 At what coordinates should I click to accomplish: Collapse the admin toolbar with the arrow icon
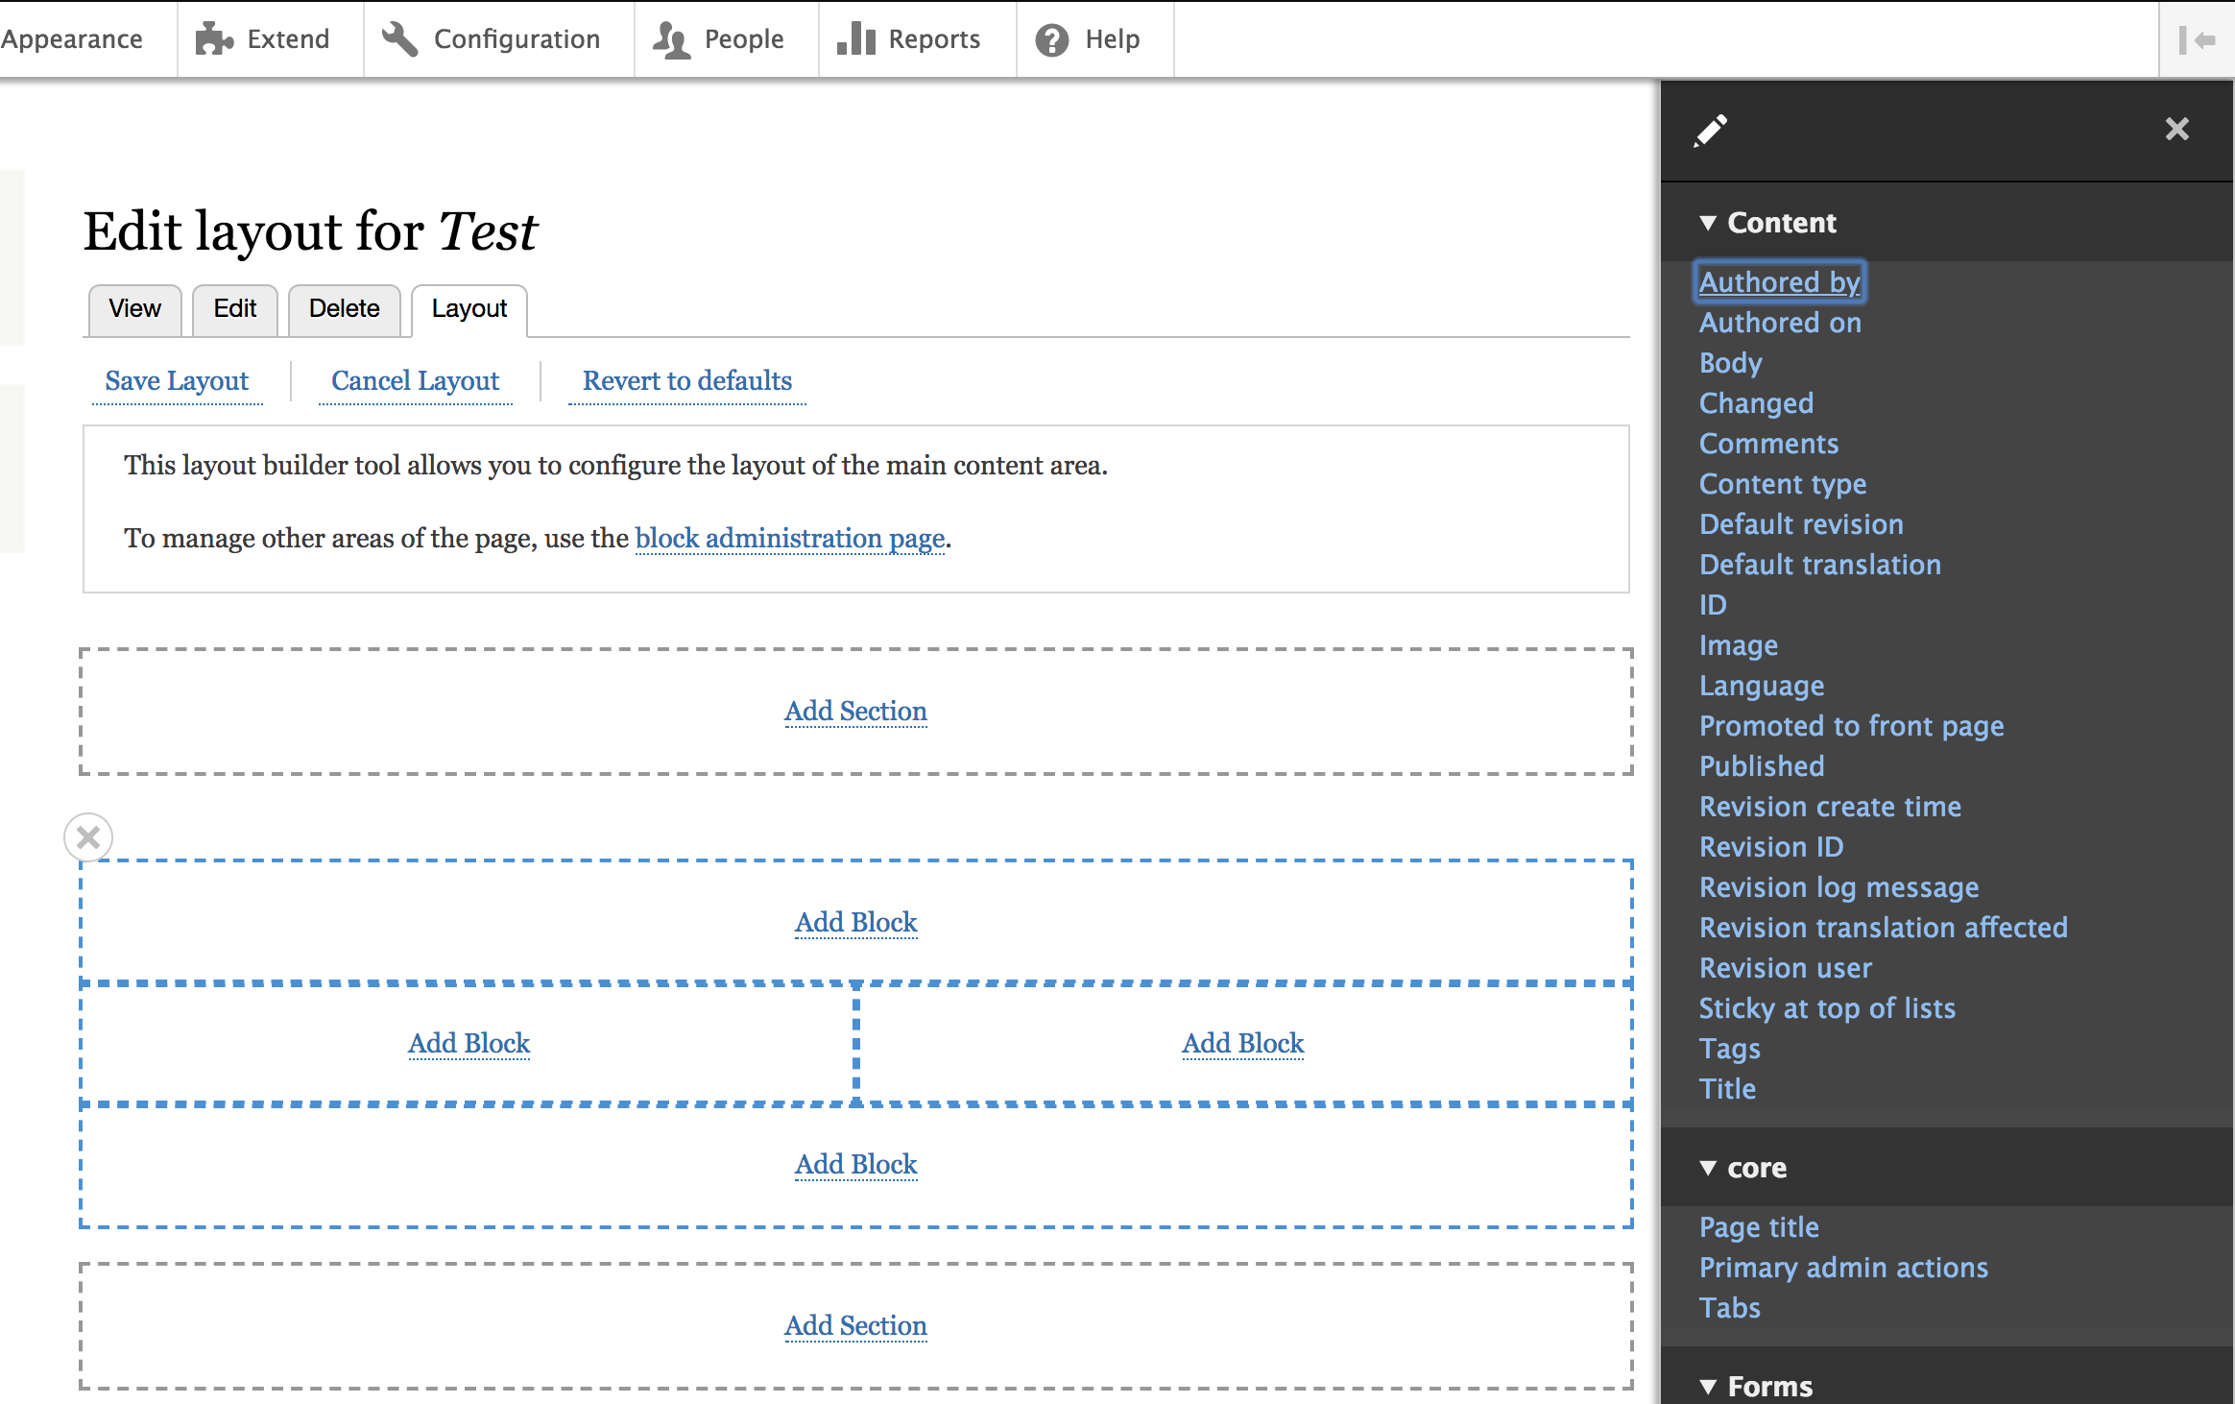tap(2199, 39)
